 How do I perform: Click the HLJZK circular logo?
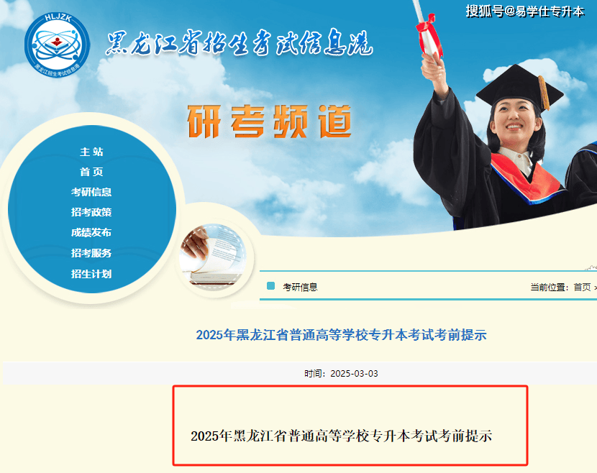tap(58, 45)
